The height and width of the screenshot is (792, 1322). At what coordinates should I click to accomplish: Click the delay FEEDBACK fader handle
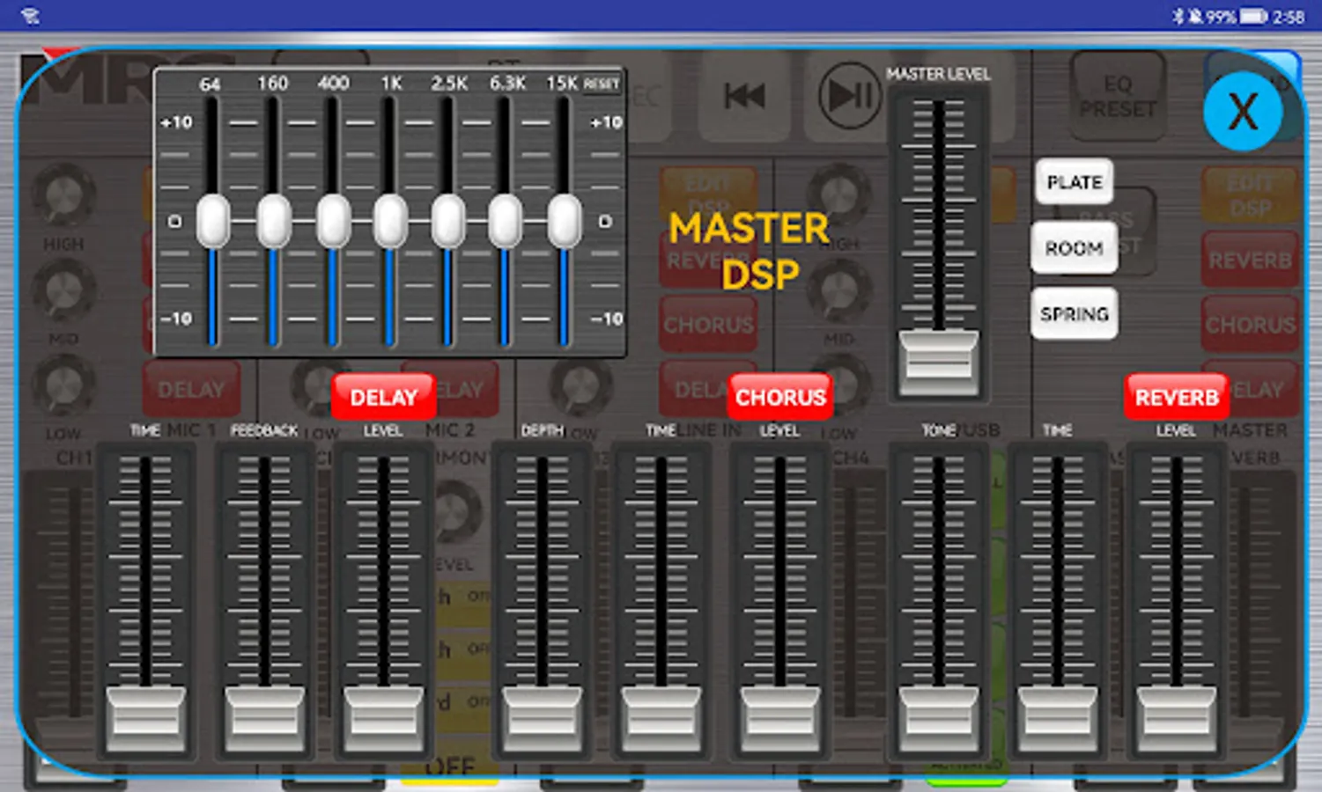(264, 717)
